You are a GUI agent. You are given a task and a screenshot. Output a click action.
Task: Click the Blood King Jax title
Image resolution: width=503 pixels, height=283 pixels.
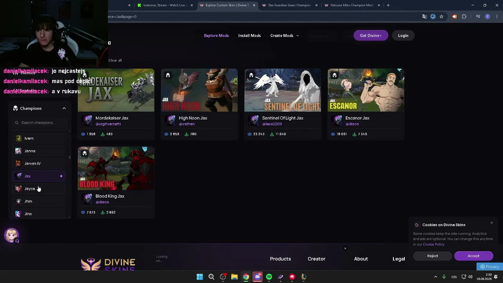pos(110,196)
